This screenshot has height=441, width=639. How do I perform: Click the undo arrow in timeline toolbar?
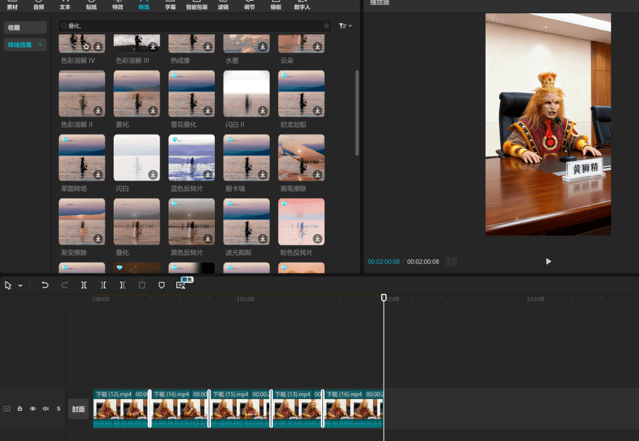point(45,285)
